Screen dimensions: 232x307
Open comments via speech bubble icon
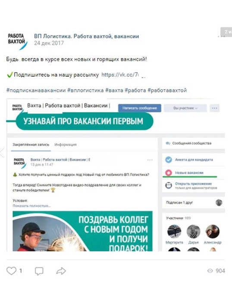[x=39, y=271]
